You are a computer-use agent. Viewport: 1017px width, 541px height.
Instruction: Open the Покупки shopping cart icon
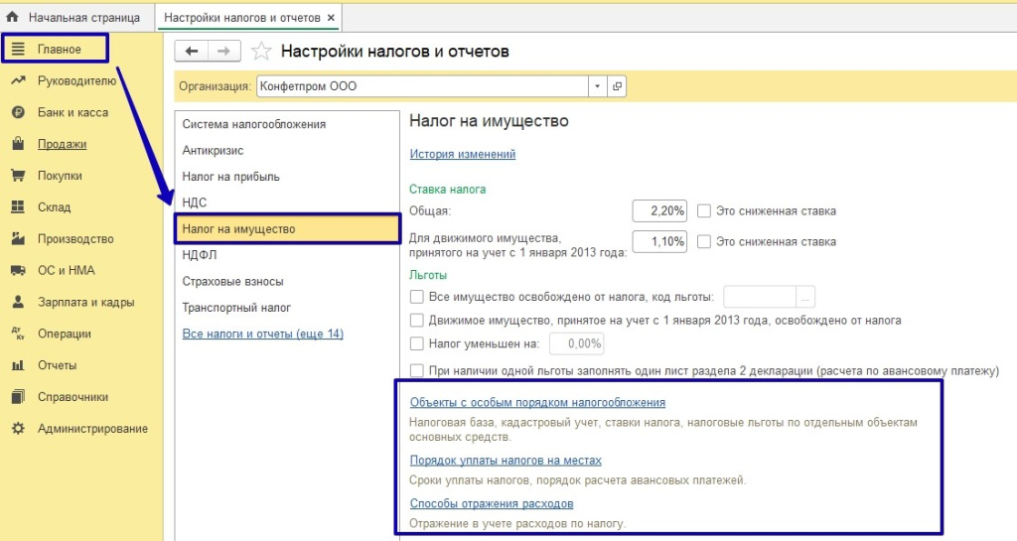18,176
